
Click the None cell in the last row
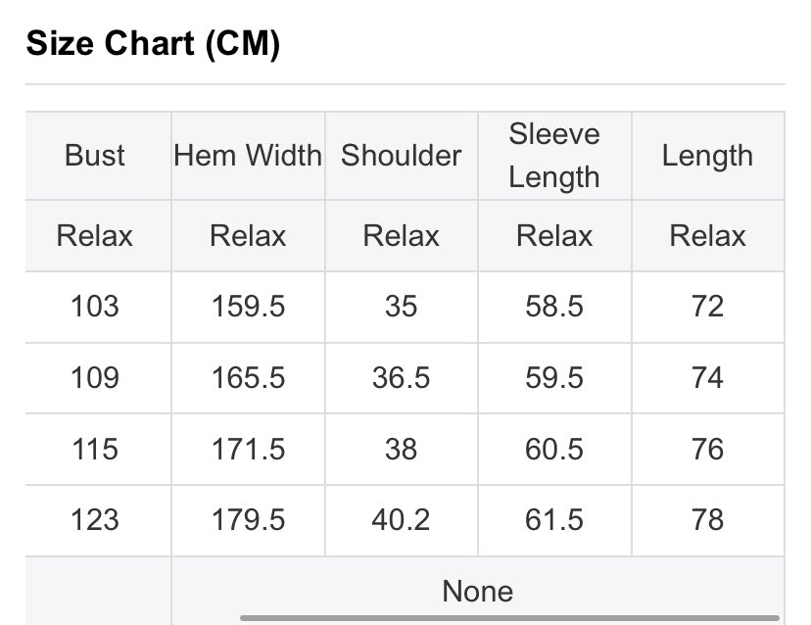(x=478, y=591)
